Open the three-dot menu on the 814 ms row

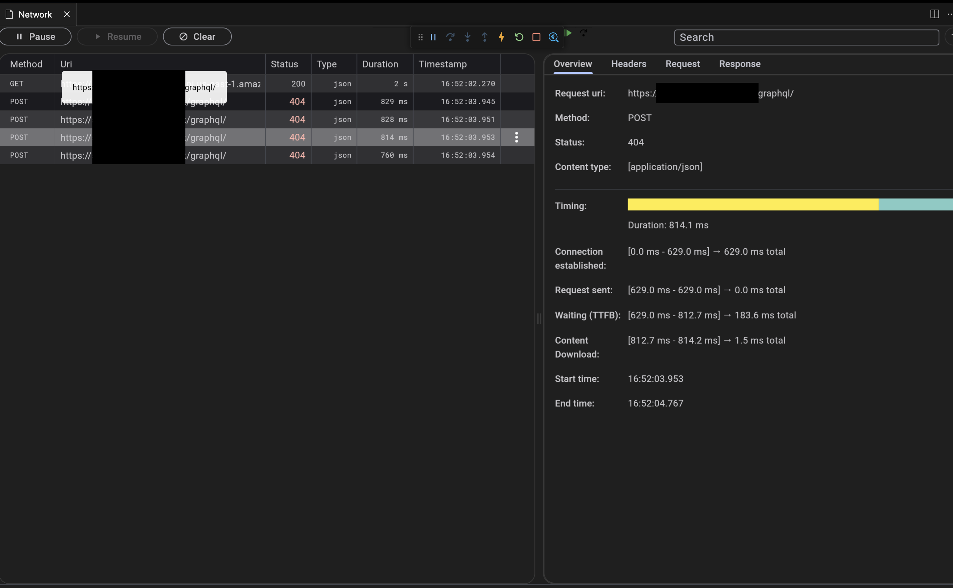[x=516, y=137]
